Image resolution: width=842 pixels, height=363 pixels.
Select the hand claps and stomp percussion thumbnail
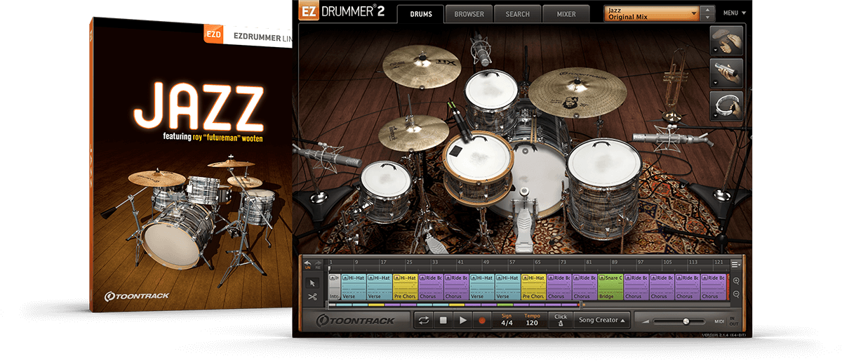(726, 41)
